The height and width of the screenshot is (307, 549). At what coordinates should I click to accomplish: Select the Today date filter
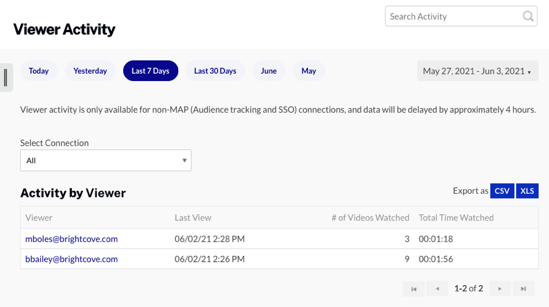pos(38,71)
